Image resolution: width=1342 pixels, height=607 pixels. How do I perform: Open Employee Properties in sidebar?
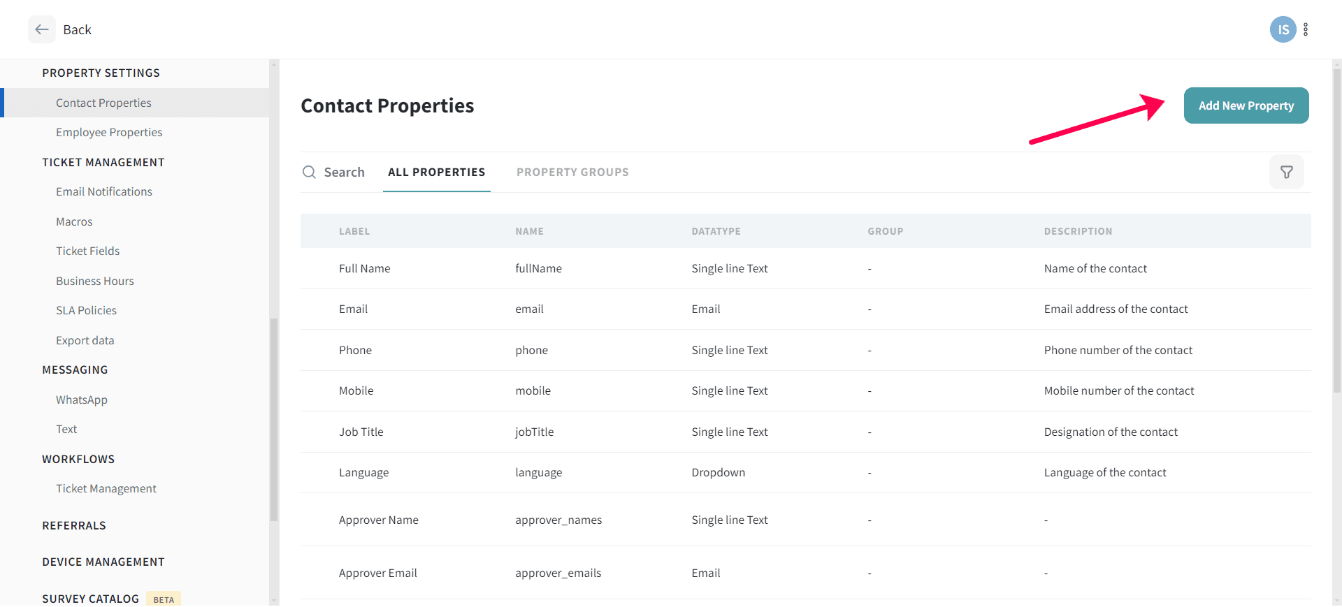[x=109, y=132]
